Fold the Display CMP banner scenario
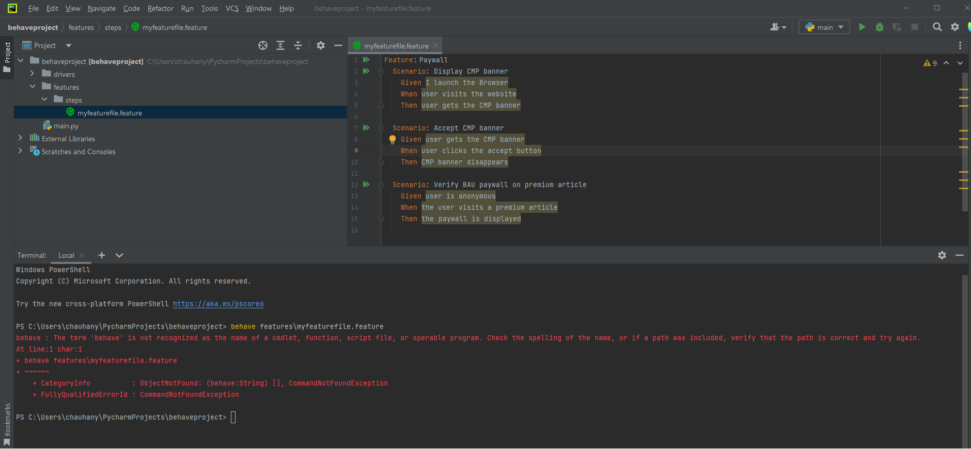 point(381,71)
